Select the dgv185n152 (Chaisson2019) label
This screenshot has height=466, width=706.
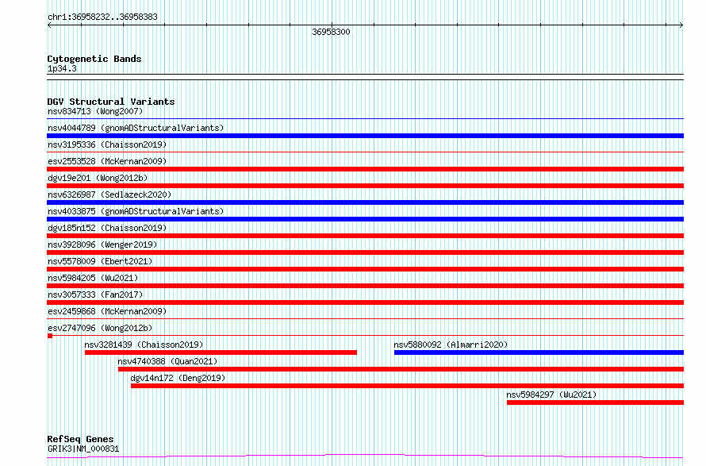(x=107, y=228)
